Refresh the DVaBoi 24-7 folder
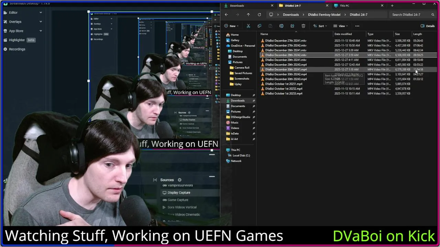Image resolution: width=440 pixels, height=247 pixels. [x=259, y=15]
